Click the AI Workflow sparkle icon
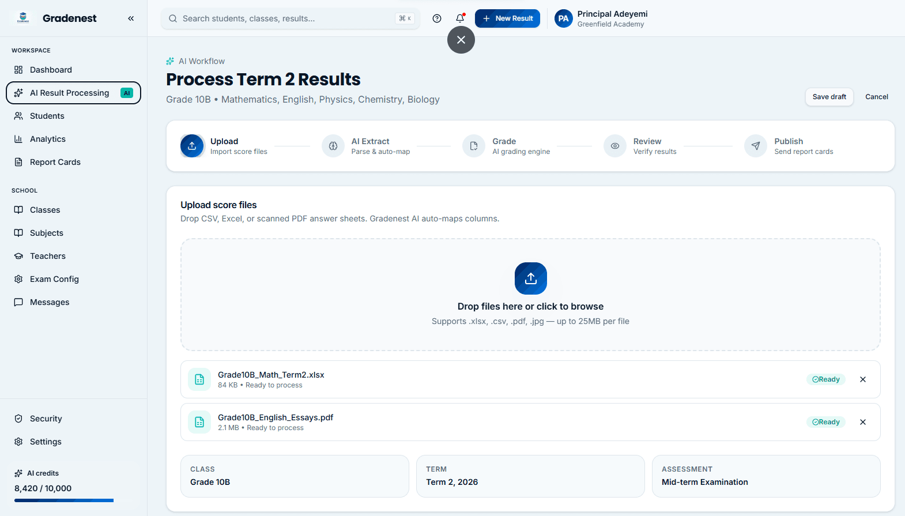The width and height of the screenshot is (905, 516). click(x=170, y=61)
